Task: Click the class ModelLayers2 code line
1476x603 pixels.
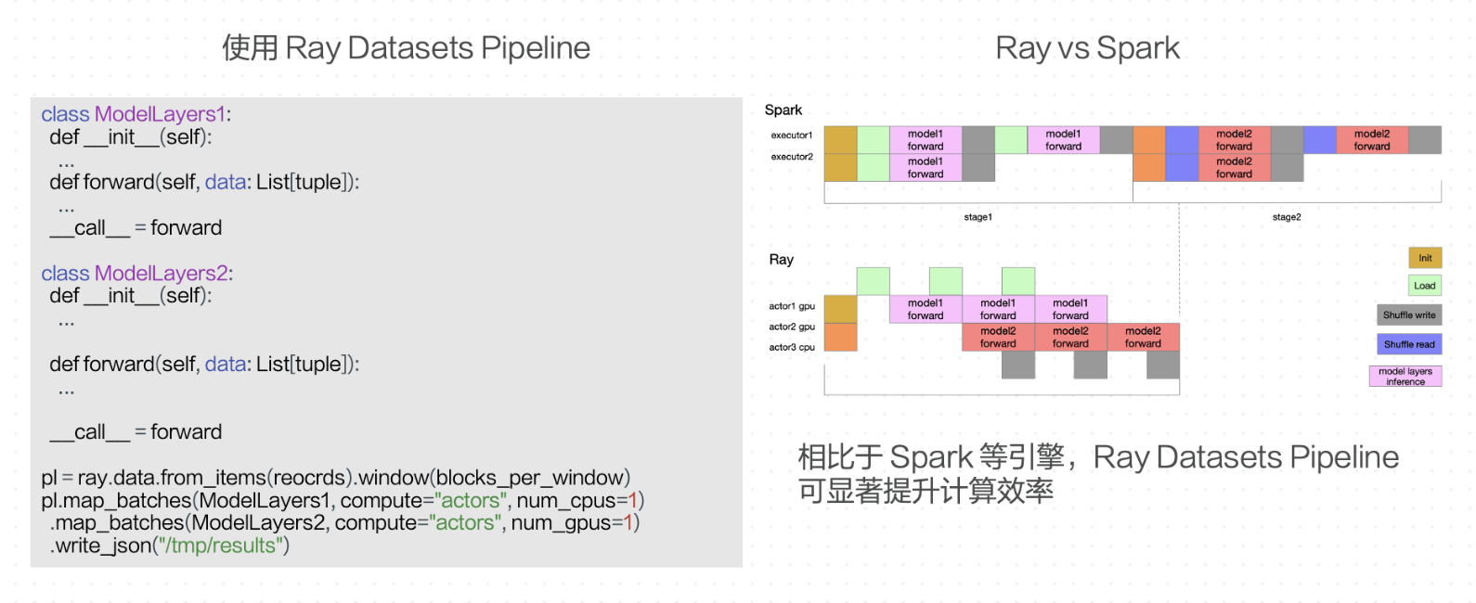Action: pos(137,274)
